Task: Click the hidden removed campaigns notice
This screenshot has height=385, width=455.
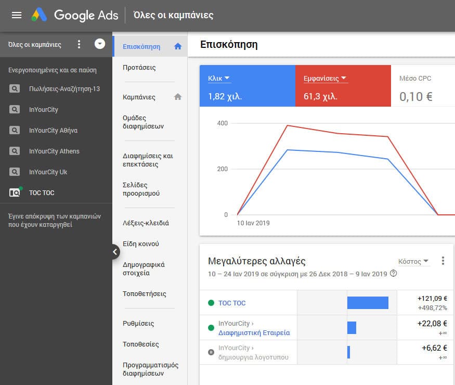Action: coord(54,221)
